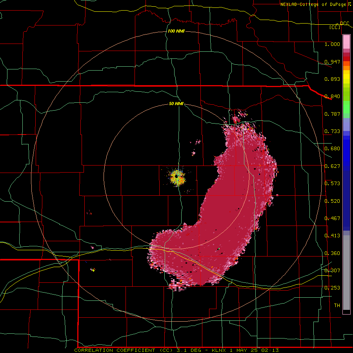Click the 0.680 legend value
Image resolution: width=353 pixels, height=353 pixels.
pos(332,149)
